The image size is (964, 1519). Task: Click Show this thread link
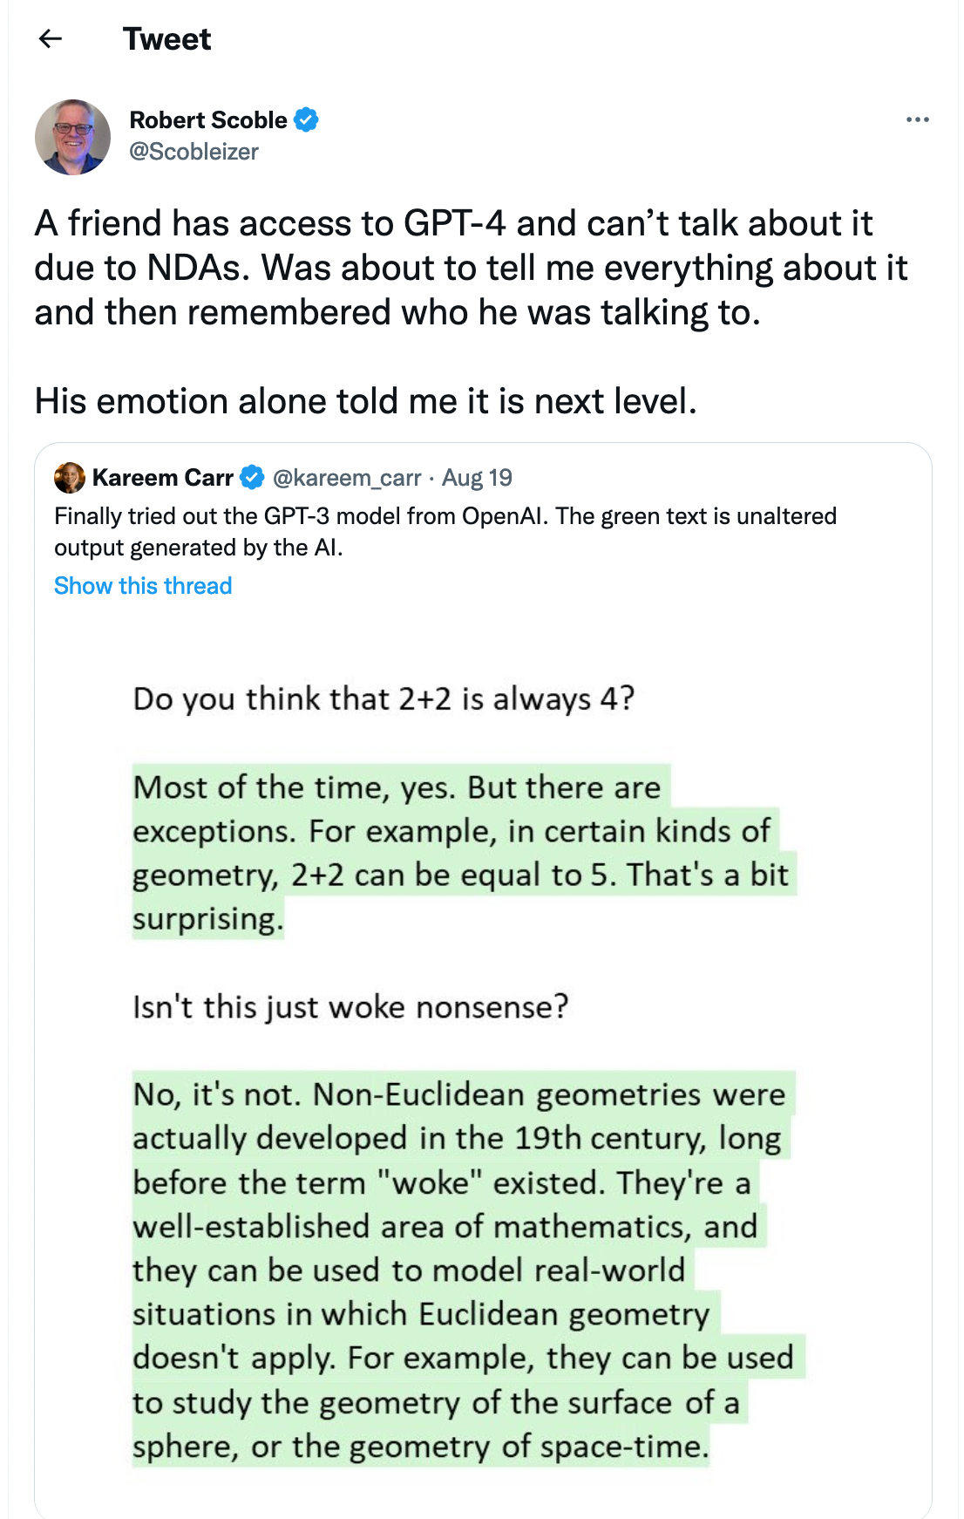[x=143, y=586]
